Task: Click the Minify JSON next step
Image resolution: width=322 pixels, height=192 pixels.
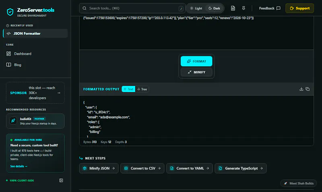Action: pos(99,168)
